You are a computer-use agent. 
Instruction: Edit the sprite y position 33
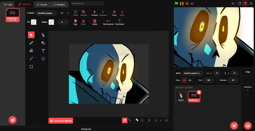(234, 73)
